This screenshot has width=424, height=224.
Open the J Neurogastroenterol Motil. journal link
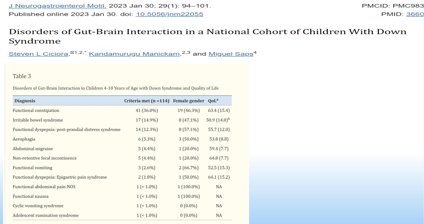tap(57, 6)
